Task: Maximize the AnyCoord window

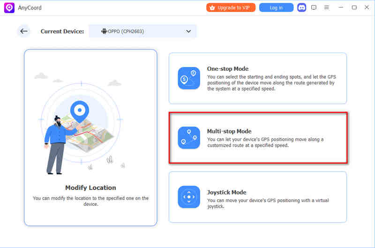Action: tap(354, 8)
